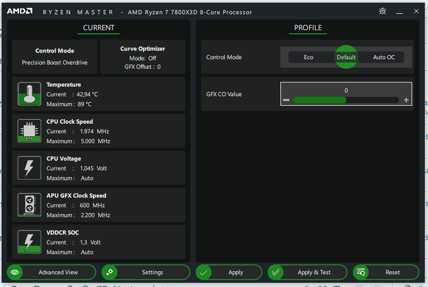
Task: Click the 'AMD Ryzen 7 7800X3D 8-Core Processor' title
Action: (x=190, y=12)
